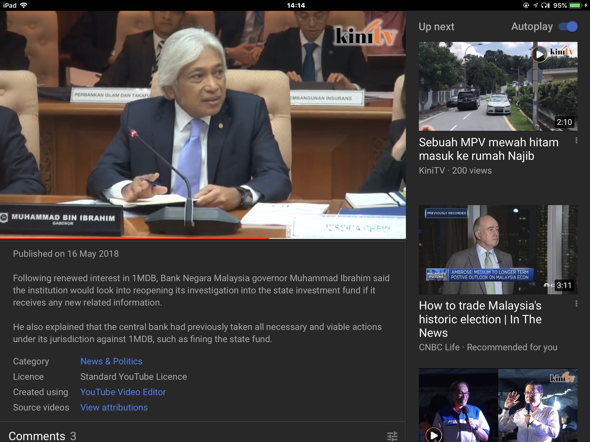The height and width of the screenshot is (442, 590).
Task: Click View attributions link
Action: click(x=114, y=407)
